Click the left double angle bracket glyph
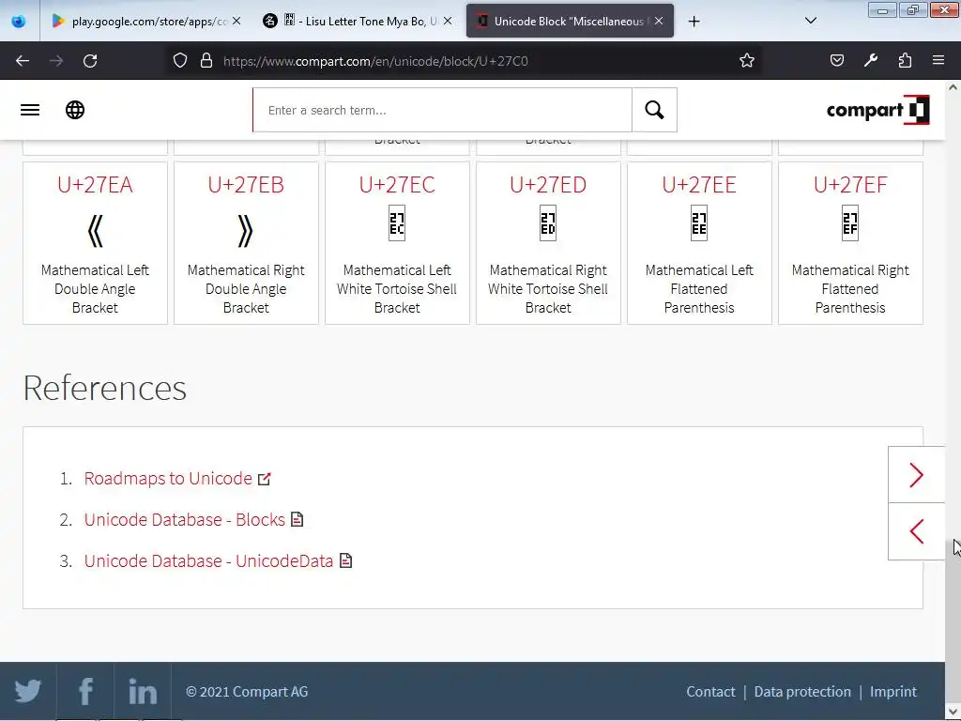Image resolution: width=961 pixels, height=721 pixels. coord(95,231)
